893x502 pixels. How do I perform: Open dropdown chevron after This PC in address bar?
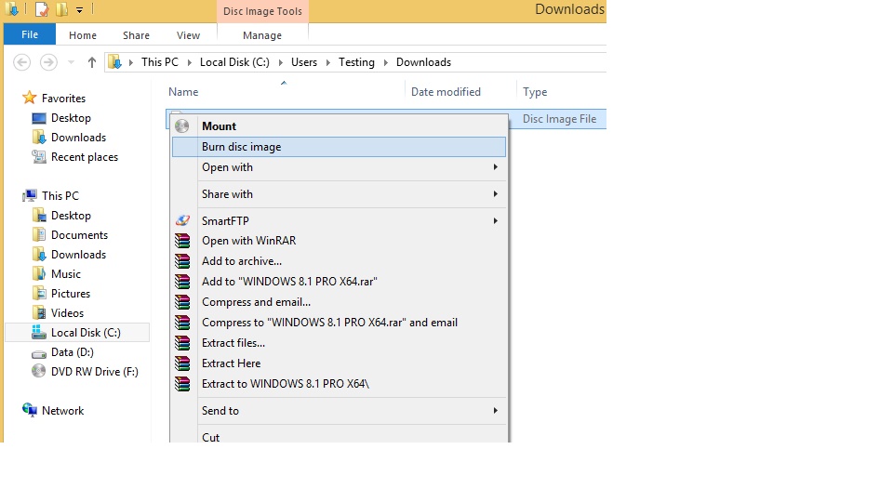[190, 62]
